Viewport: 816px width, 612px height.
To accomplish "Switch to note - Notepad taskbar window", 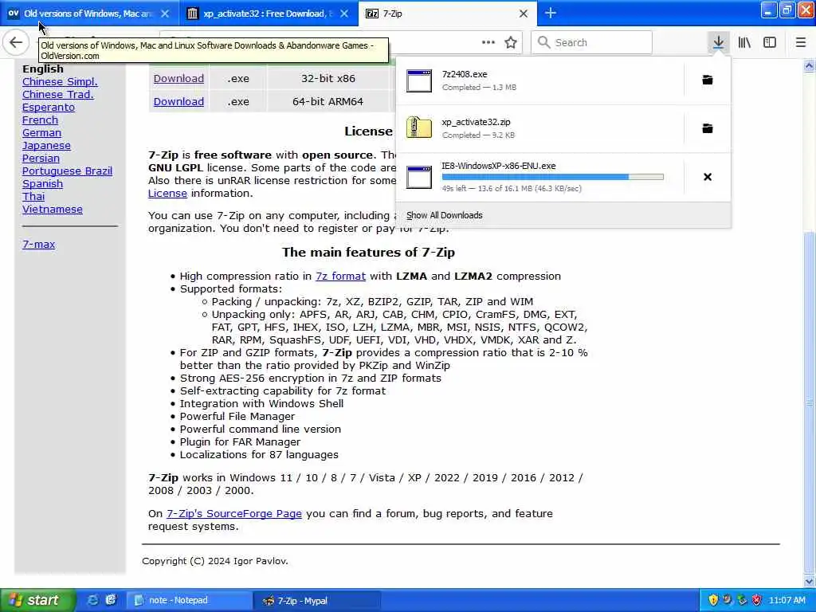I will tap(188, 601).
